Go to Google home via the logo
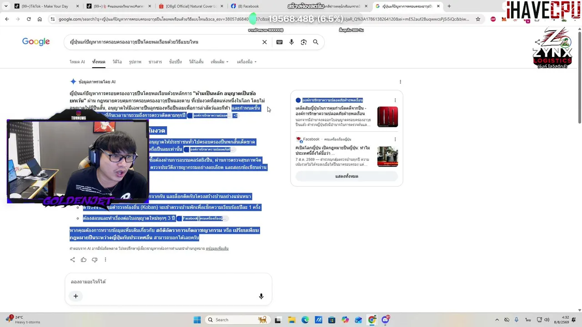Screen dimensions: 582x327 click(x=36, y=42)
